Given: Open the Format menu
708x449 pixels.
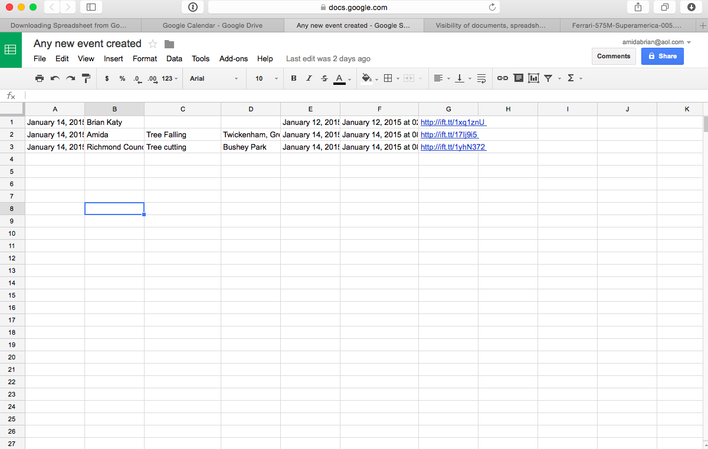Looking at the screenshot, I should tap(145, 59).
